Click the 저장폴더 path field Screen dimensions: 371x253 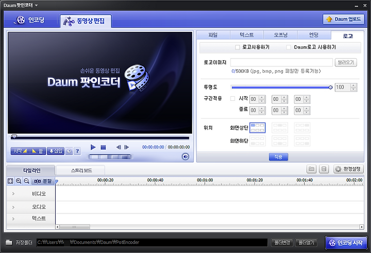point(152,242)
